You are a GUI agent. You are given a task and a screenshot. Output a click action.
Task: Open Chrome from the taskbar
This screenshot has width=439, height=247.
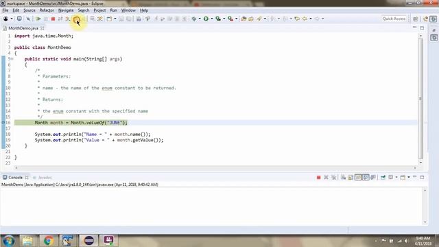[x=49, y=241]
